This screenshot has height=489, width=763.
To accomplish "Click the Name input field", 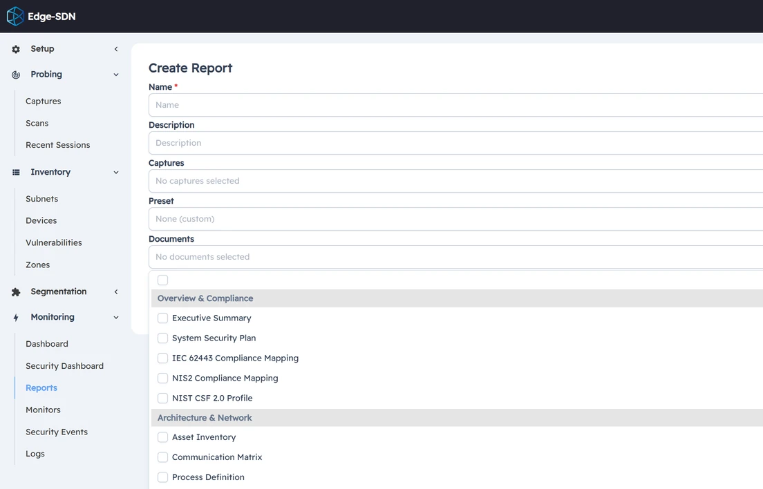I will [455, 105].
